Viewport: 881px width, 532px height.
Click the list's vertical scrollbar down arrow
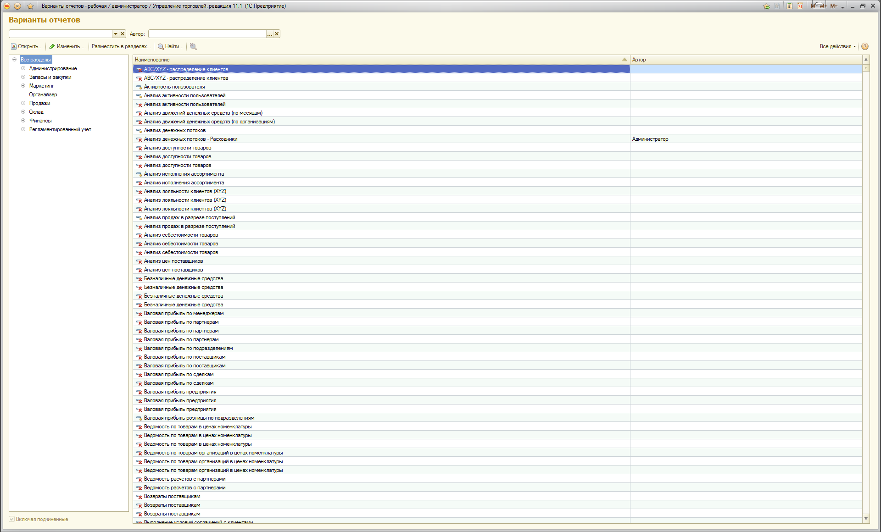(x=866, y=519)
